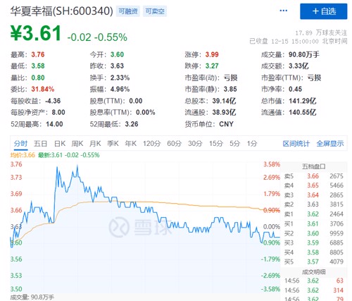Select the 卖3 order row at 3.64
This screenshot has height=301, width=352.
pos(313,195)
